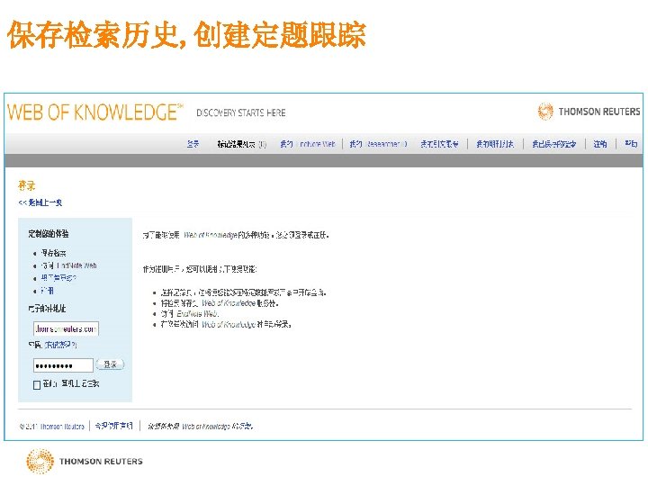
Task: Click 注销 in the navigation bar
Action: point(600,144)
